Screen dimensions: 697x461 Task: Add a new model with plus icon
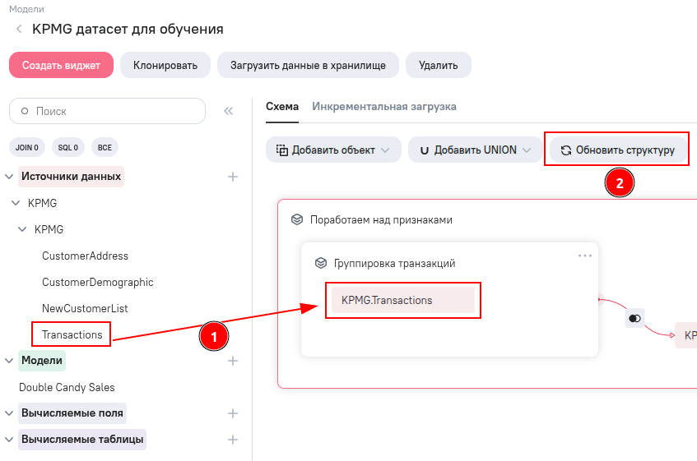click(233, 361)
